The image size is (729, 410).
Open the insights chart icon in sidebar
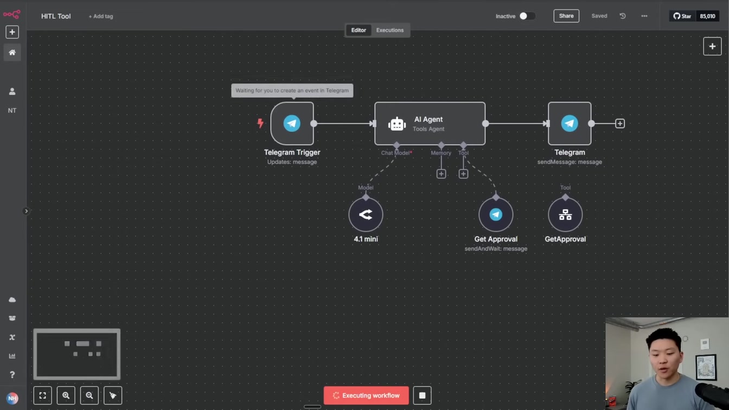[12, 356]
